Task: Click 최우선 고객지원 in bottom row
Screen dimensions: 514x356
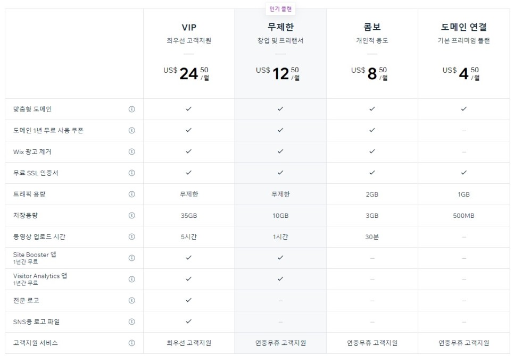Action: (x=189, y=343)
